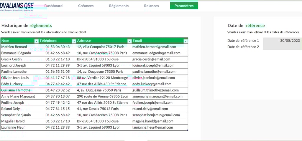Click Pauline Lamothe's address cell

coord(100,72)
